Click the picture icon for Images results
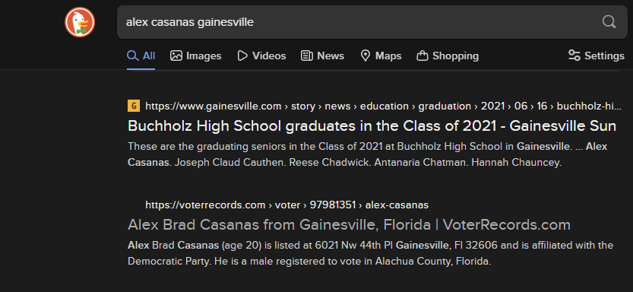This screenshot has height=292, width=633. point(176,56)
